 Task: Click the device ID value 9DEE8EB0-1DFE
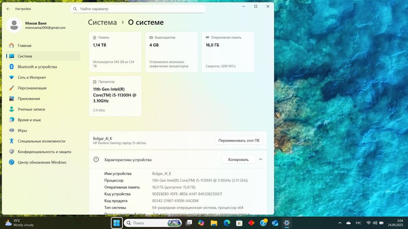187,194
